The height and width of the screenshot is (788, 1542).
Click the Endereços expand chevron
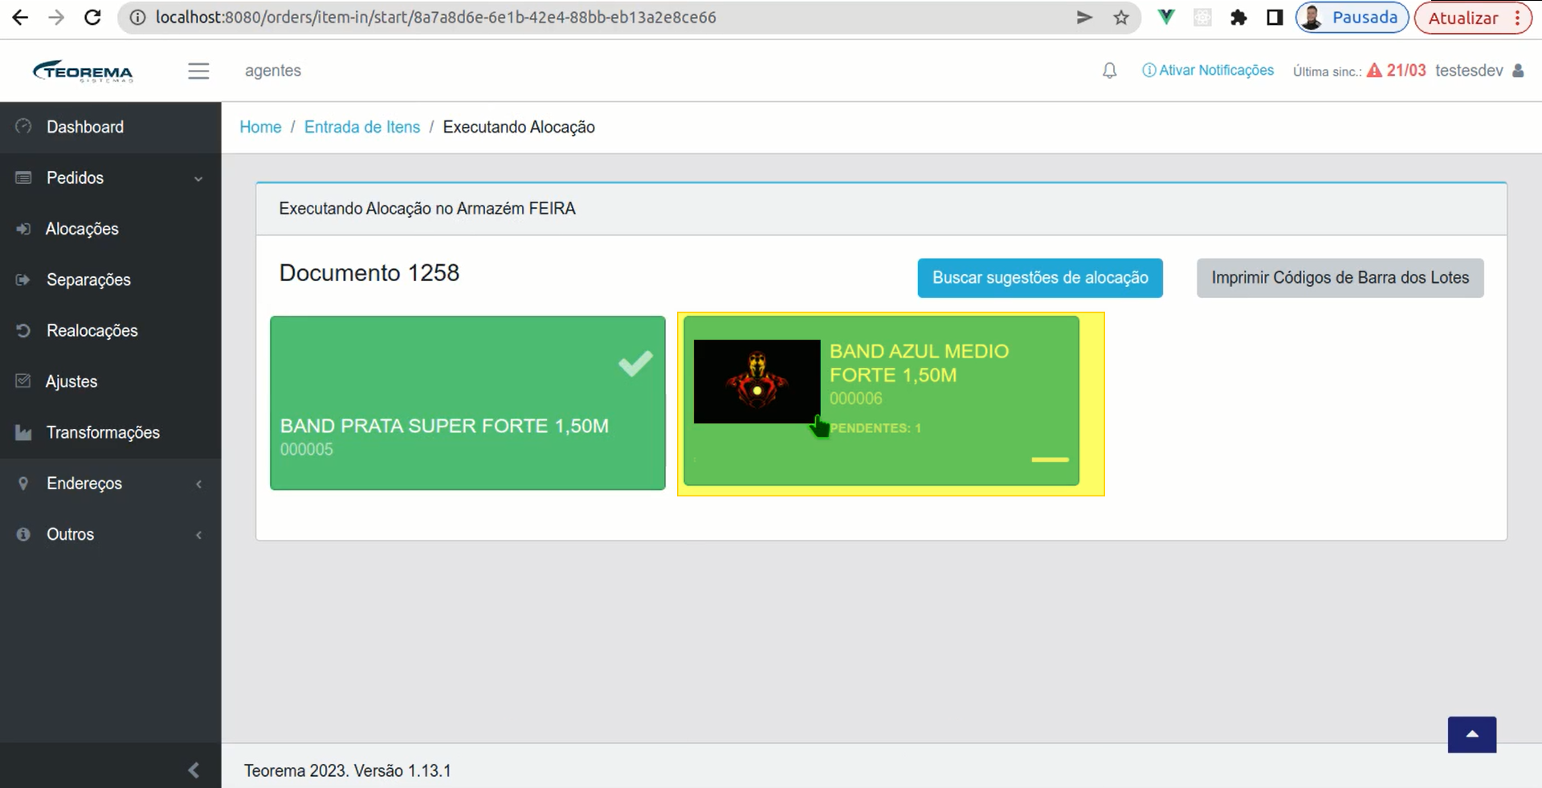coord(198,484)
